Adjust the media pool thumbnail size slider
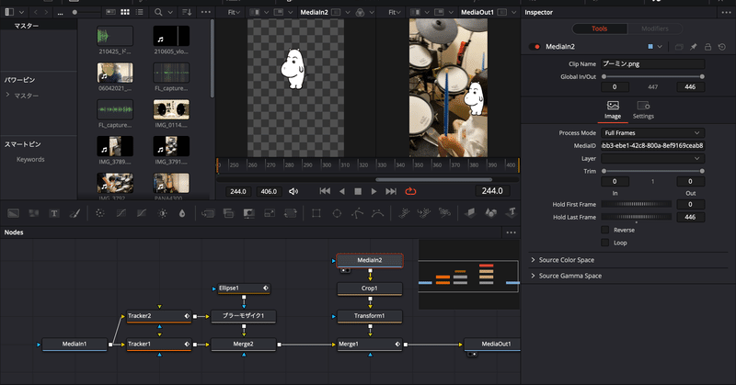Screen dimensions: 736x385 pos(75,12)
